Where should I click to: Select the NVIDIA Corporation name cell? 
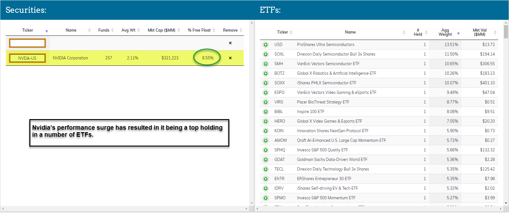(70, 58)
